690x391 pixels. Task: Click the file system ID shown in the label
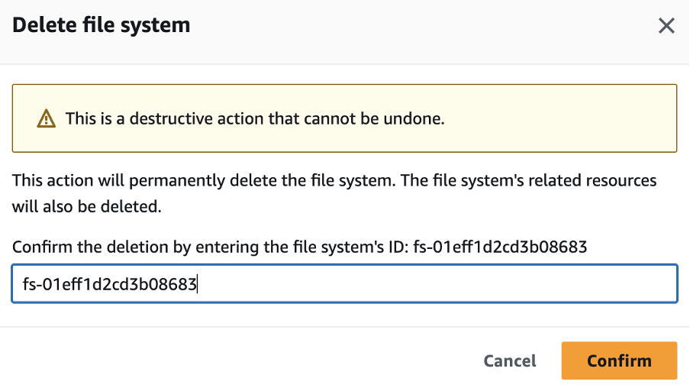click(x=500, y=247)
